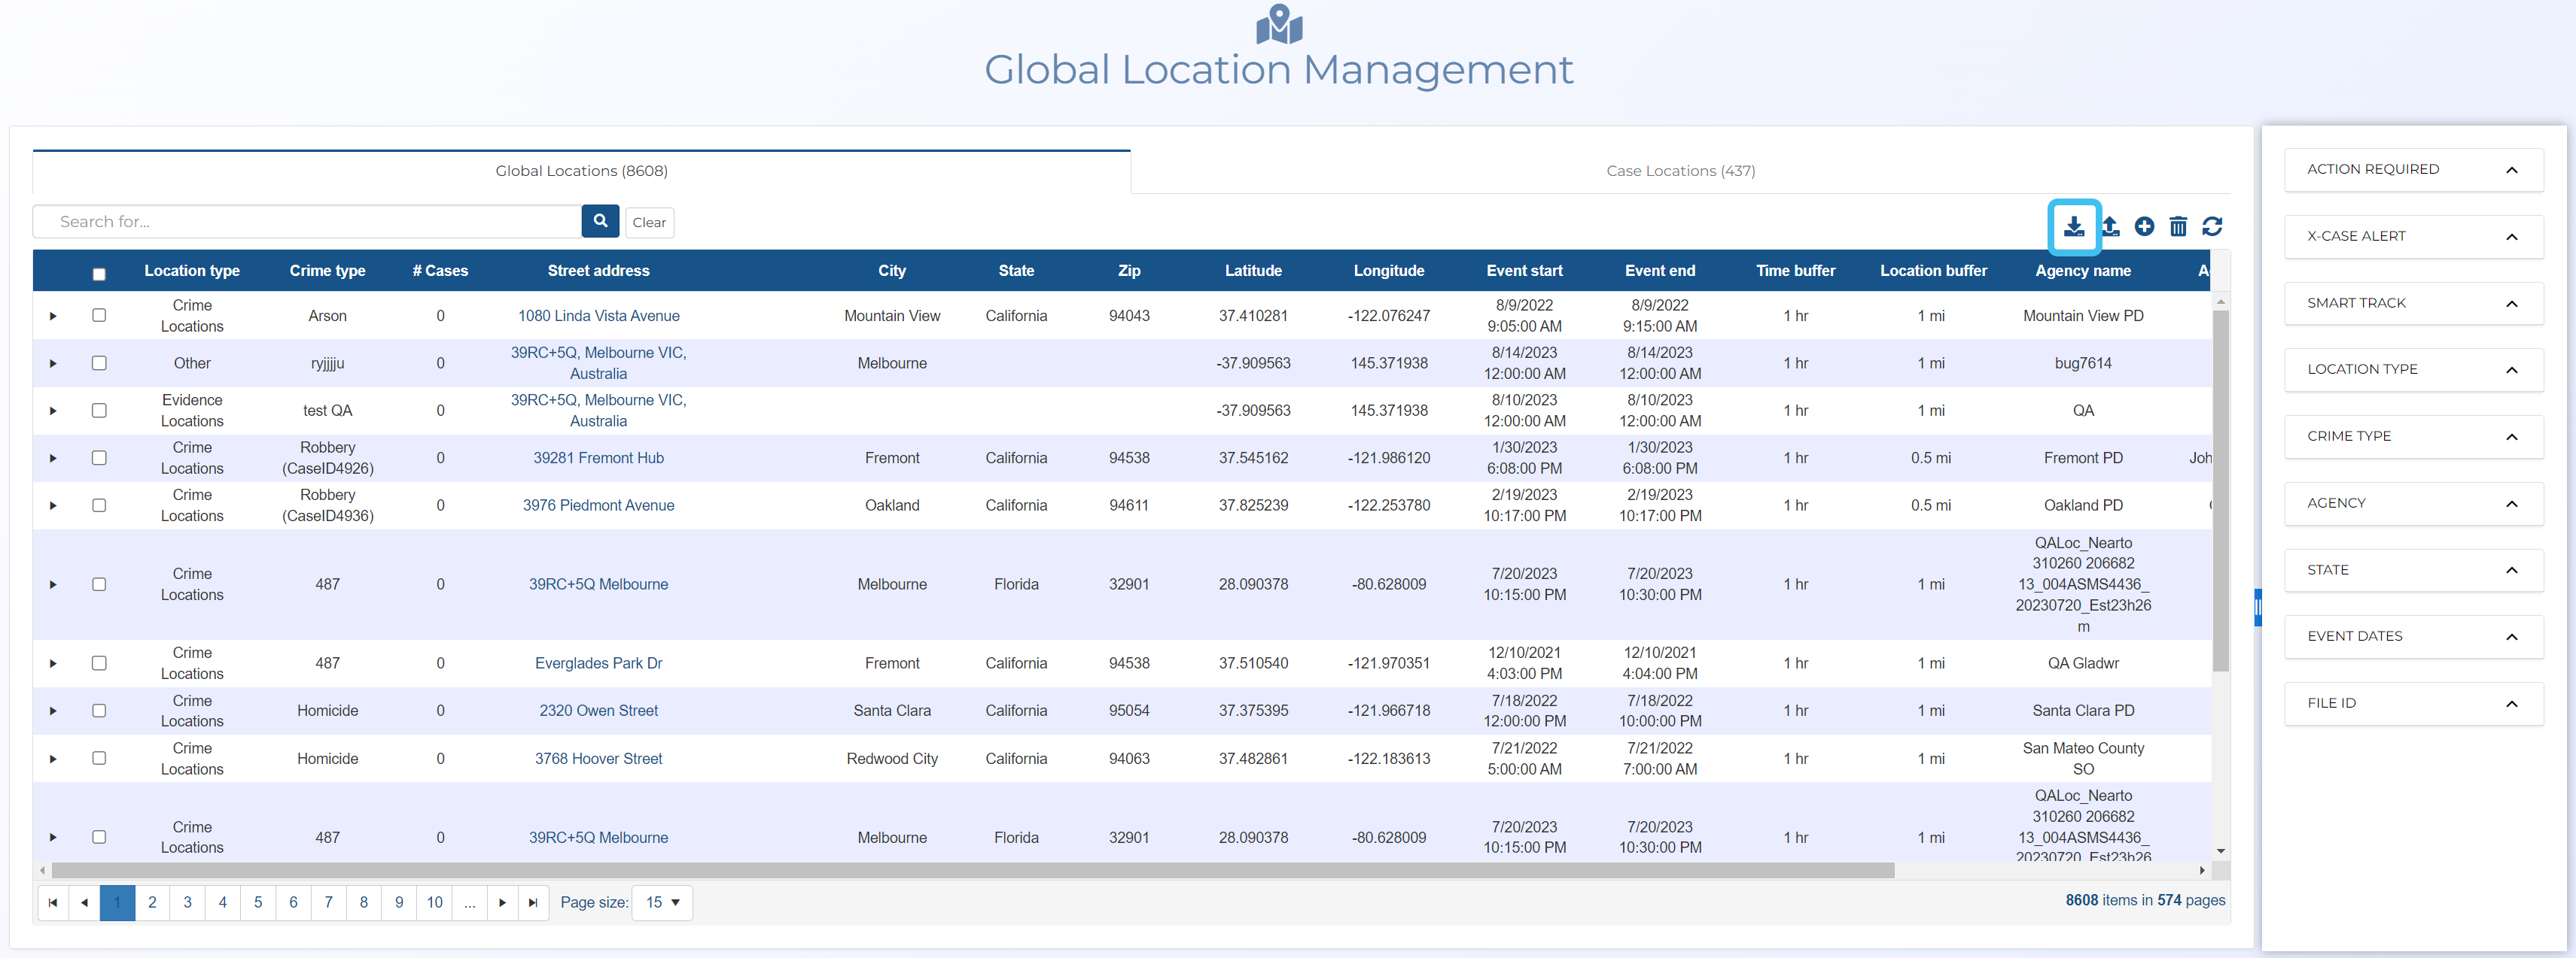The height and width of the screenshot is (958, 2576).
Task: Click the magnifier search button
Action: click(600, 221)
